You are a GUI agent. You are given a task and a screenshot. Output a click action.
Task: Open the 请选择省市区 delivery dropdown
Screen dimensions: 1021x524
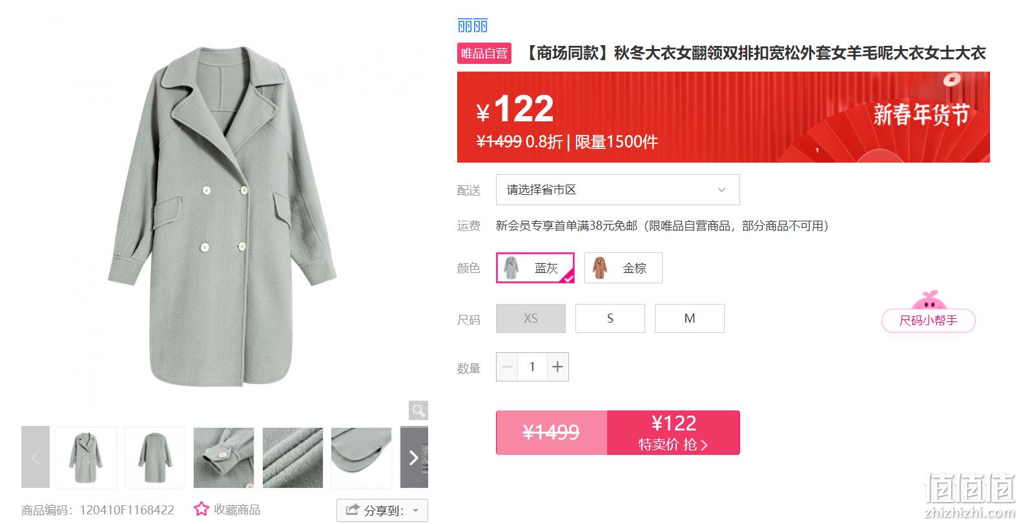[618, 190]
